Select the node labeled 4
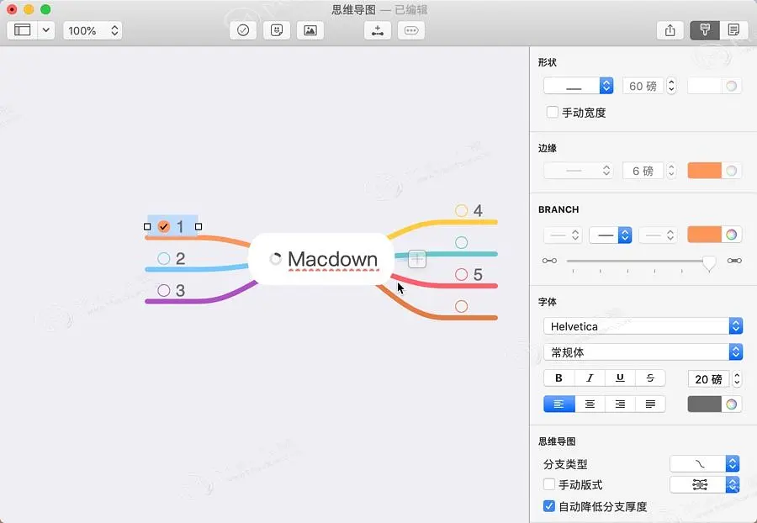 [478, 210]
